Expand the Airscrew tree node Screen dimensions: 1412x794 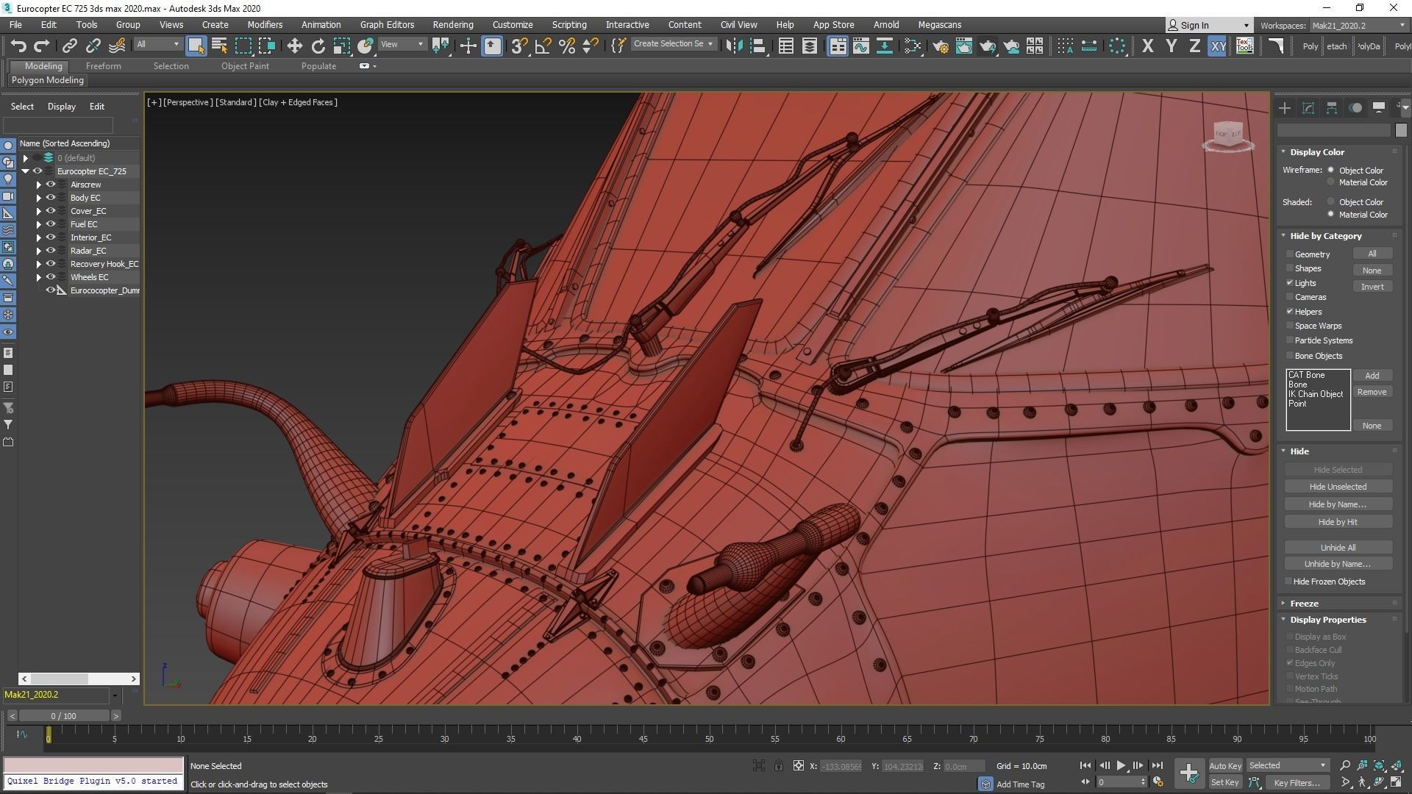pos(38,185)
